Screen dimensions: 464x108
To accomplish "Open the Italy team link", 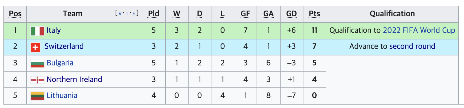I will pos(54,30).
